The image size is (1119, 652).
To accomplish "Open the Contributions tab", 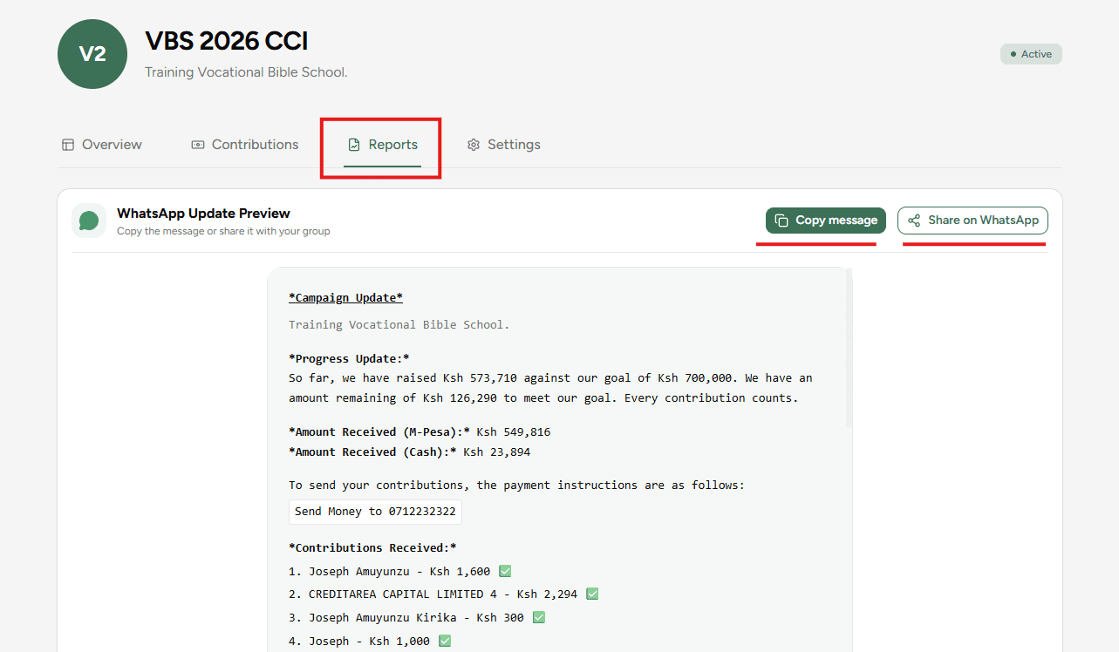I will pos(245,145).
